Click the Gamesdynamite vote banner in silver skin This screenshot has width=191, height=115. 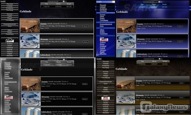coord(9,97)
